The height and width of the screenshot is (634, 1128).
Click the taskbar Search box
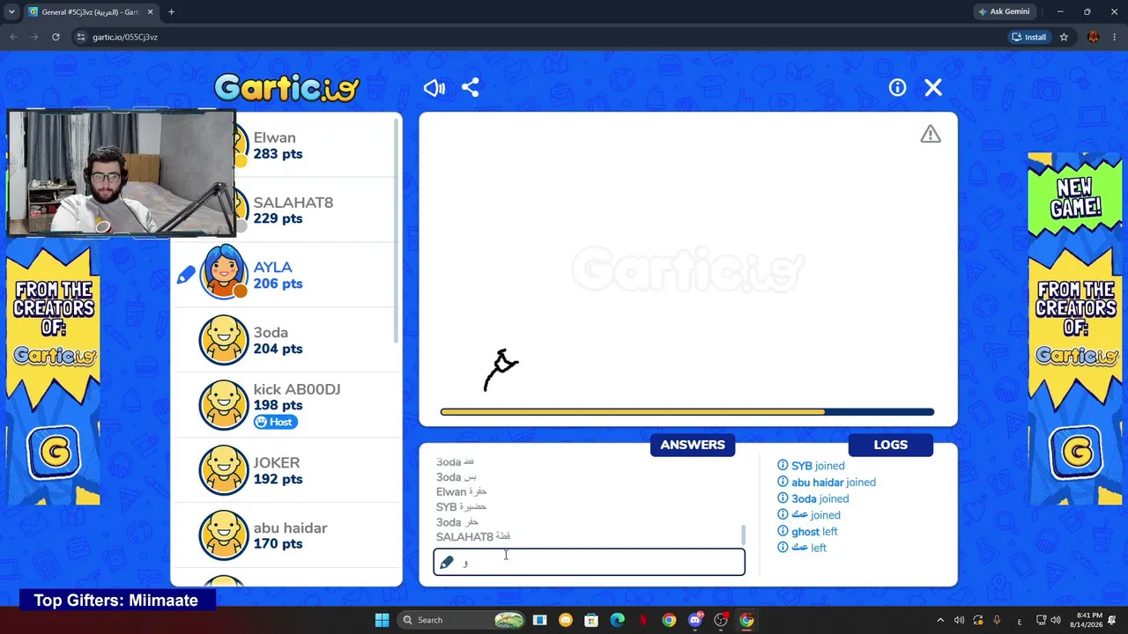tap(461, 620)
